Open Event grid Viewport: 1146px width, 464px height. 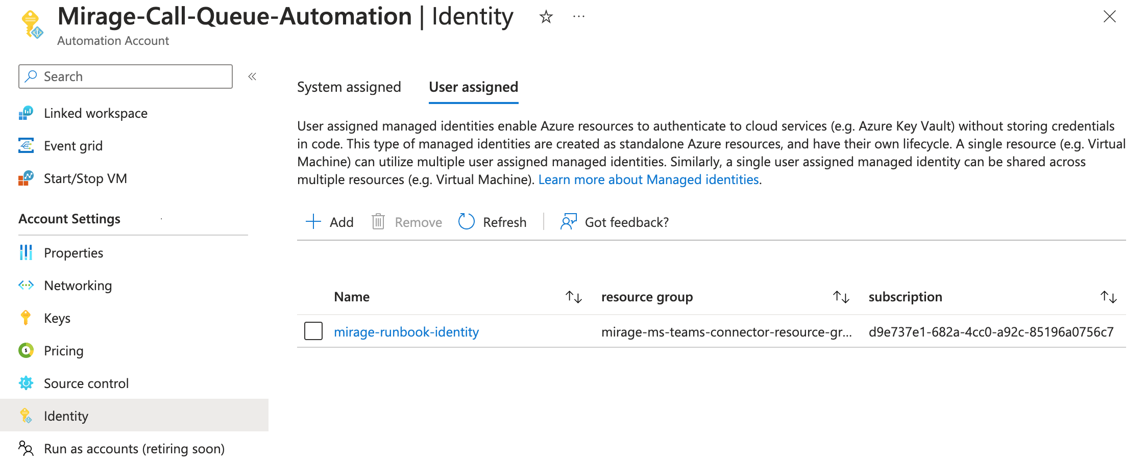click(73, 146)
